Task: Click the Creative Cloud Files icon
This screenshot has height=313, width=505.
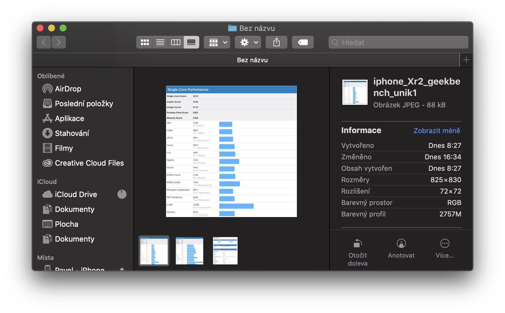Action: click(x=48, y=163)
